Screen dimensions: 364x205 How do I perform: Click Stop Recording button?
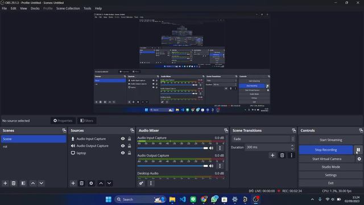(326, 150)
